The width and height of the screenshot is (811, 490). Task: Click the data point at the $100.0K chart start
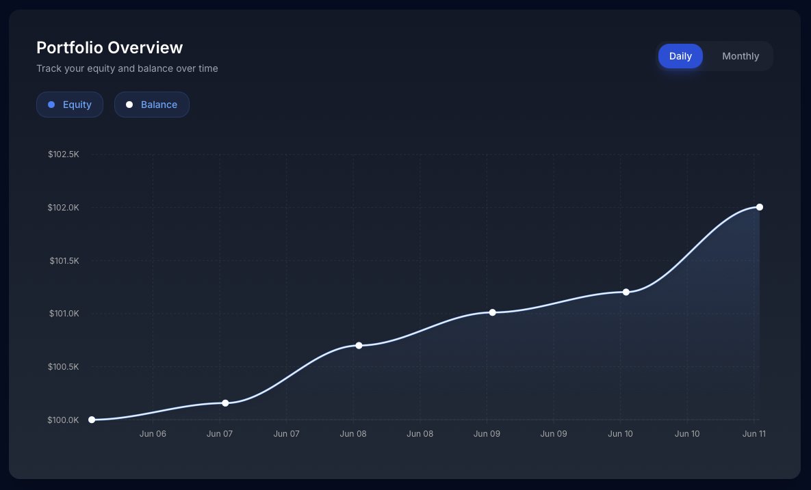click(x=92, y=420)
